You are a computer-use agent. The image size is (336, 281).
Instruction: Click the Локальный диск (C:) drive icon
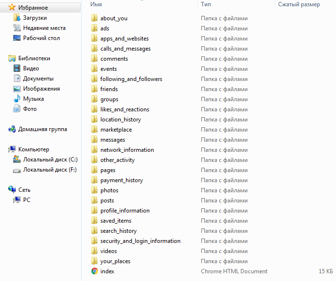17,159
